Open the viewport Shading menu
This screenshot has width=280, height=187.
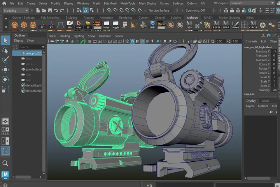coord(65,36)
